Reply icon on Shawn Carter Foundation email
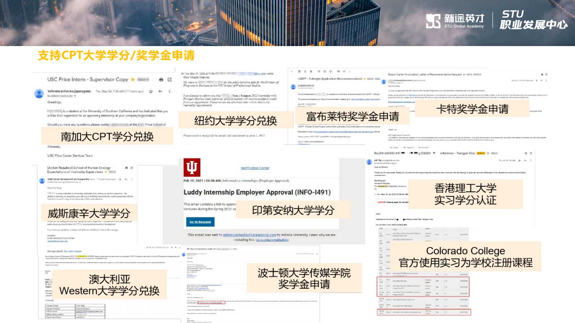The height and width of the screenshot is (323, 575). click(541, 80)
